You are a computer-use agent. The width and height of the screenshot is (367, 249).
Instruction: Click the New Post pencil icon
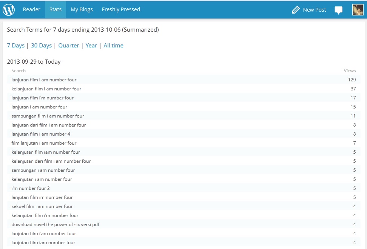click(x=296, y=10)
